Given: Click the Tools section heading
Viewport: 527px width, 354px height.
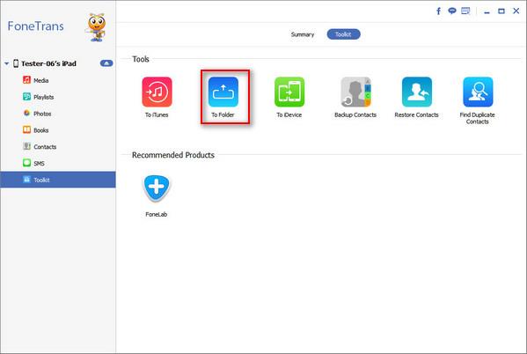Looking at the screenshot, I should [x=141, y=59].
